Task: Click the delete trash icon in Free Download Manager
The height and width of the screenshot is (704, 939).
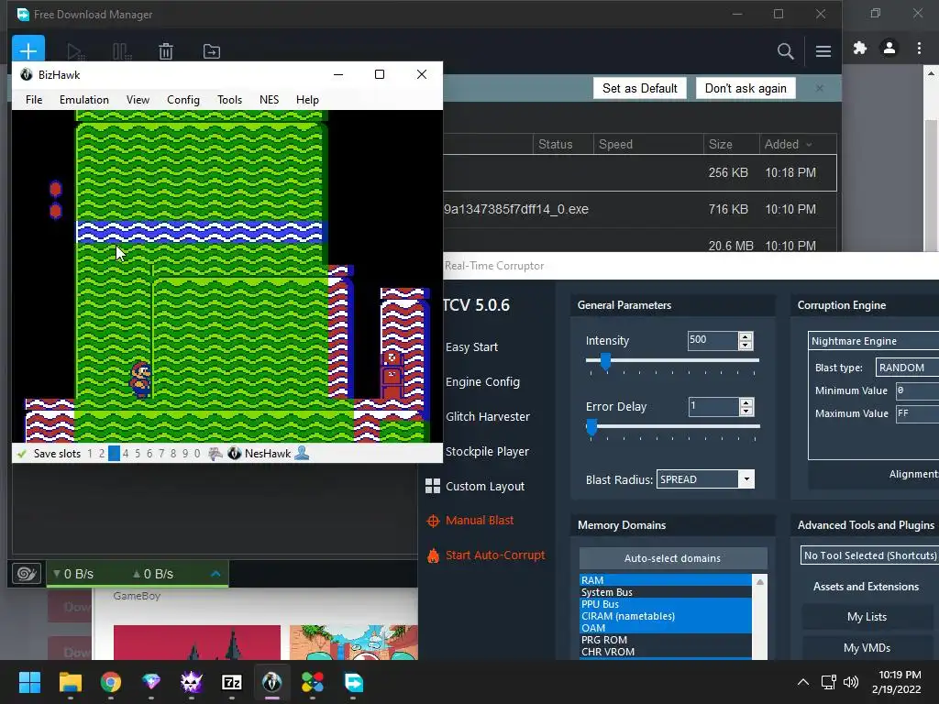Action: (x=166, y=51)
